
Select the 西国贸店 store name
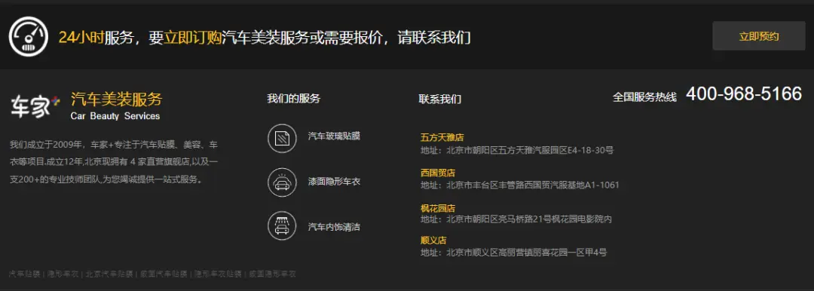tap(438, 173)
